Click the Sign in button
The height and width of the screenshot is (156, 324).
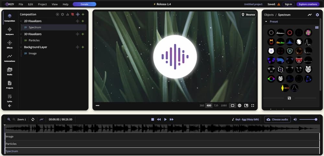point(288,4)
